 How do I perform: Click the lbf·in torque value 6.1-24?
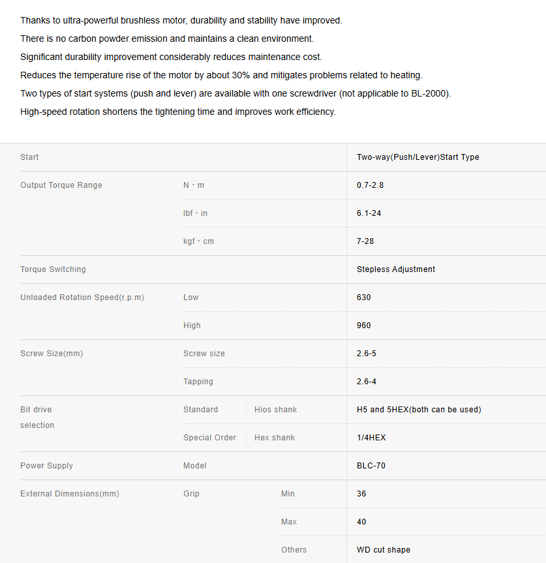pyautogui.click(x=369, y=213)
